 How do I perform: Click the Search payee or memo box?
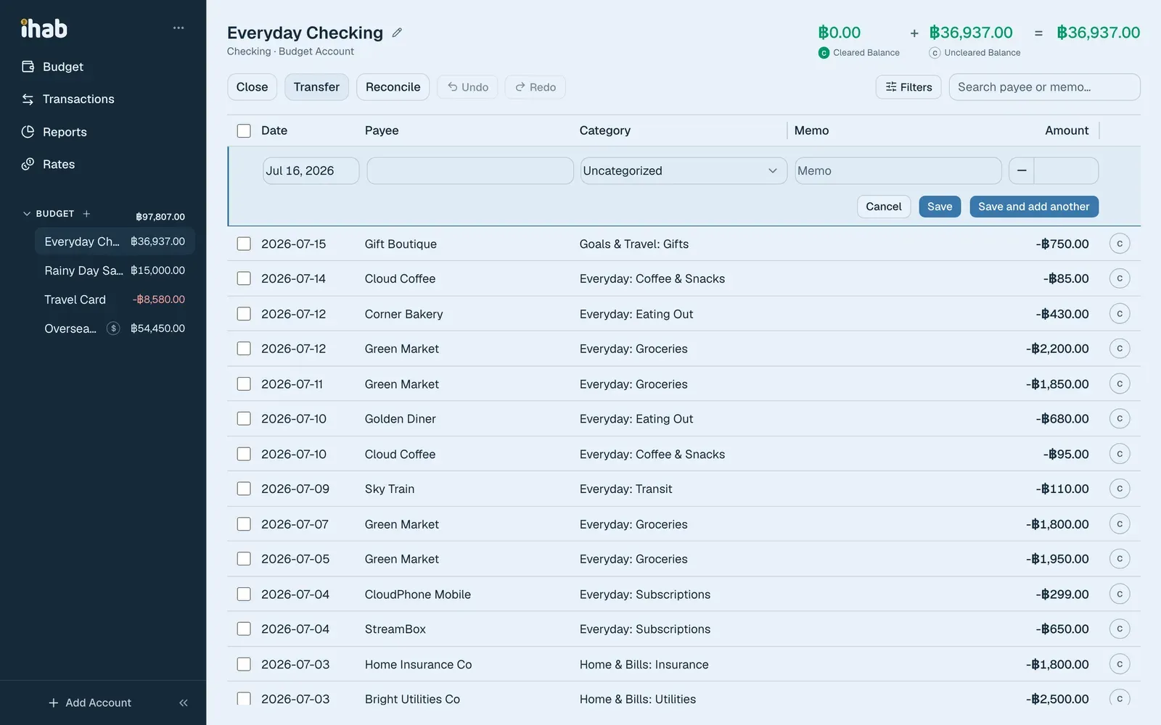click(x=1044, y=87)
